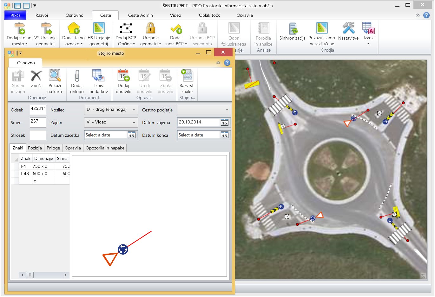Open Nastavitve settings tools icon
The image size is (435, 297).
pyautogui.click(x=348, y=28)
